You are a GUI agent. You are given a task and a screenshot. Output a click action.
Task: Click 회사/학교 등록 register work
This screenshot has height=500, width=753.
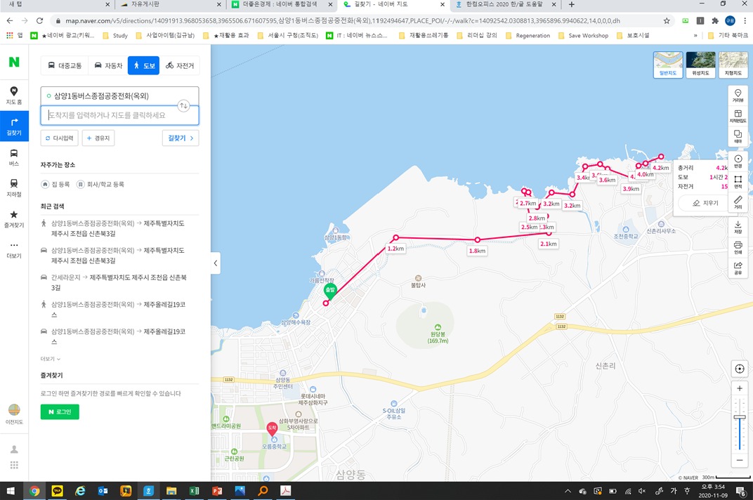coord(100,185)
